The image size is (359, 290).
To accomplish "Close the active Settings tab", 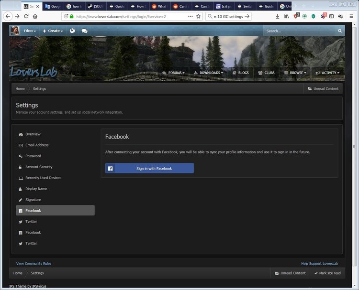I will (x=37, y=6).
